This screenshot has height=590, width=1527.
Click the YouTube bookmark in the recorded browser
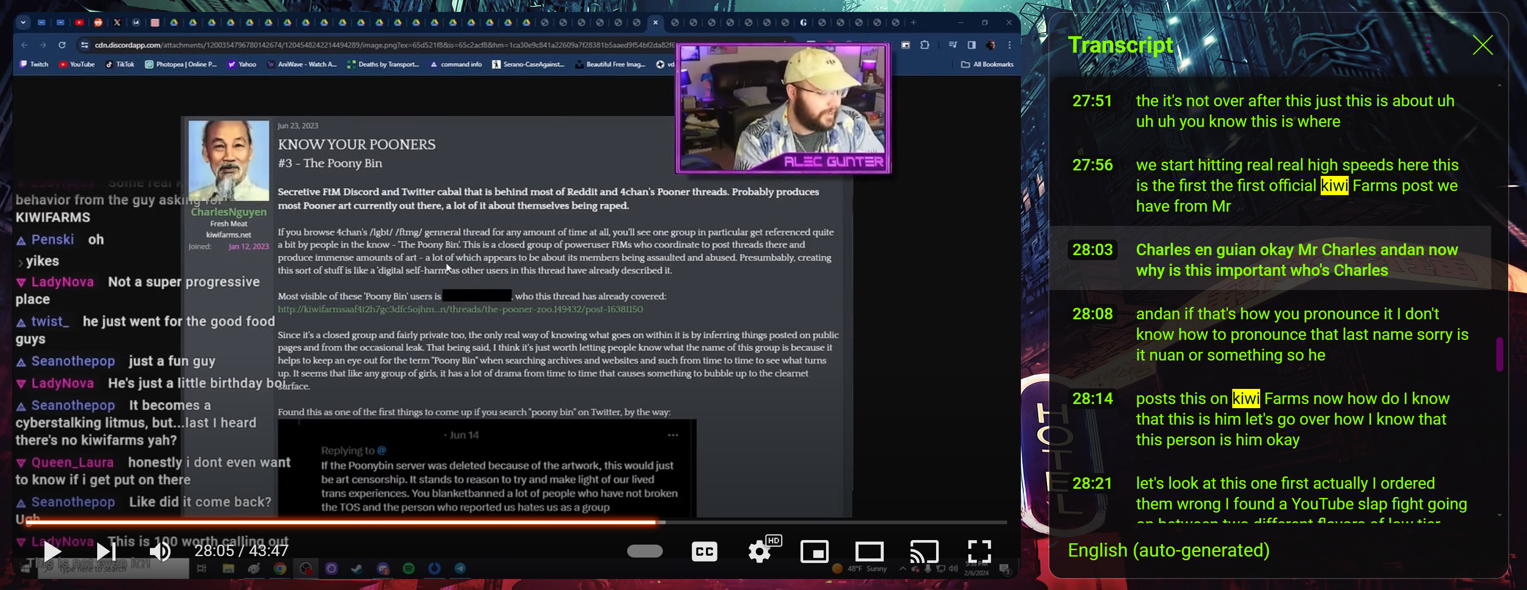pyautogui.click(x=77, y=64)
